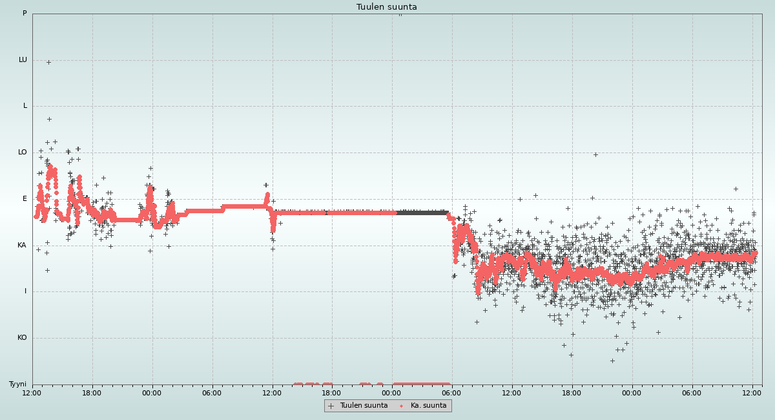The height and width of the screenshot is (420, 775).
Task: Select the 'L' y-axis label
Action: click(x=25, y=106)
